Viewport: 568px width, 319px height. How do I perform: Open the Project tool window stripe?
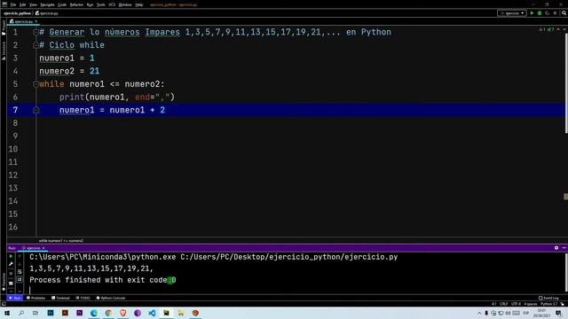(4, 28)
